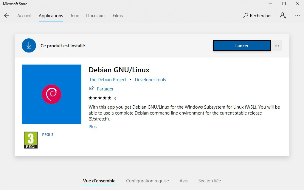
Task: Launch Debian with the Lancer button
Action: coord(242,46)
